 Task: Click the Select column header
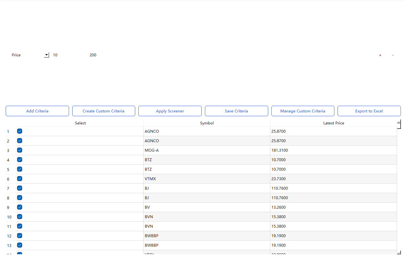[x=80, y=123]
